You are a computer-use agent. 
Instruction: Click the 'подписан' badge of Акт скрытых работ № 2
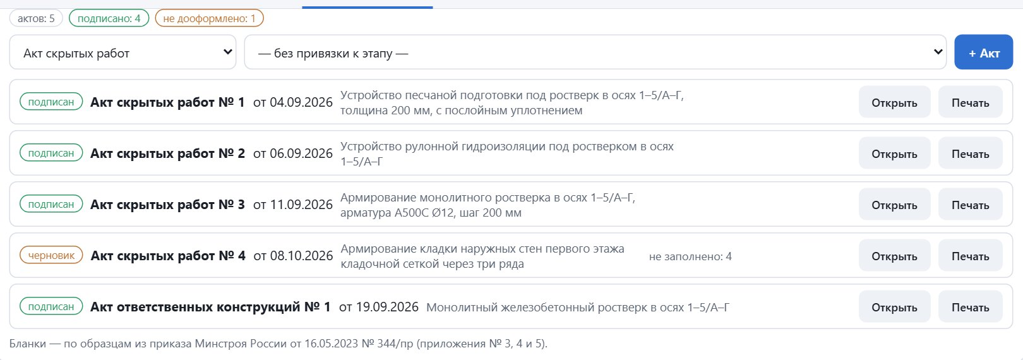tap(51, 153)
